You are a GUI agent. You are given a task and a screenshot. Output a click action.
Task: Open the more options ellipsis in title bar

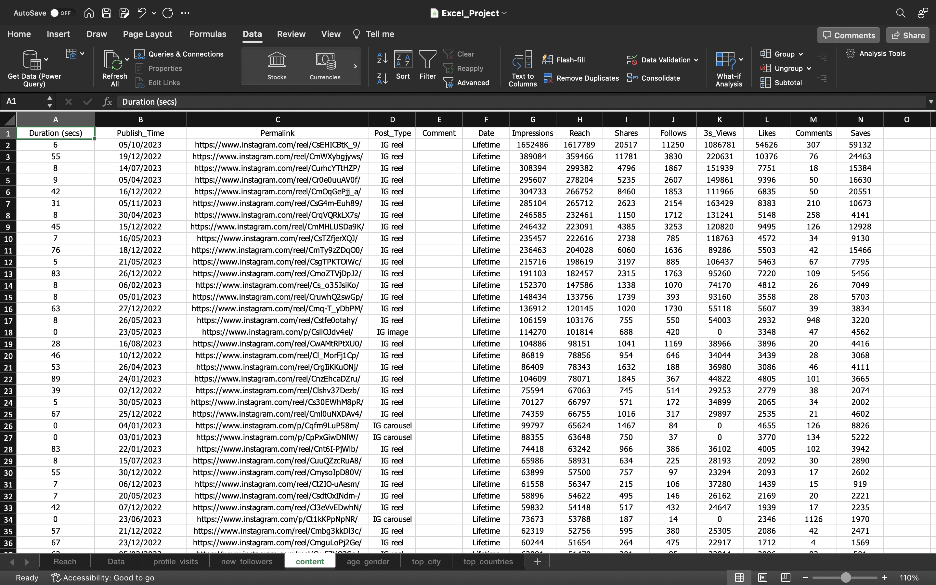click(x=185, y=13)
